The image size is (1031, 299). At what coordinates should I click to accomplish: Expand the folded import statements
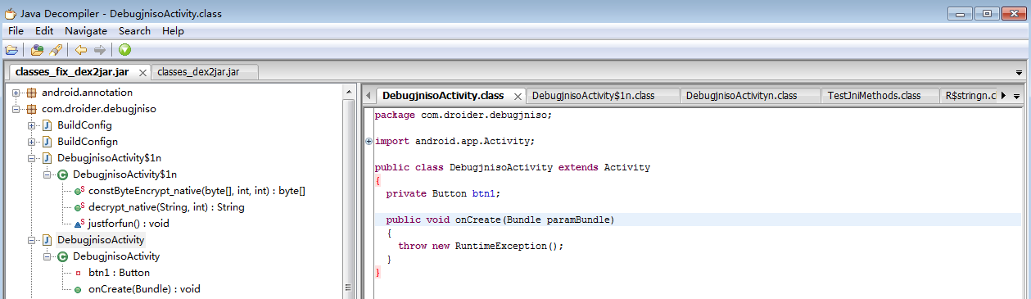[369, 141]
